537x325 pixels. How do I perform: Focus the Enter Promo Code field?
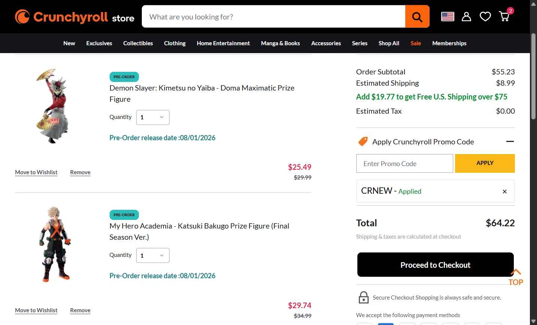pos(405,163)
